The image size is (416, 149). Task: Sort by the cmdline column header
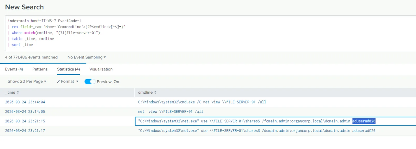(147, 92)
